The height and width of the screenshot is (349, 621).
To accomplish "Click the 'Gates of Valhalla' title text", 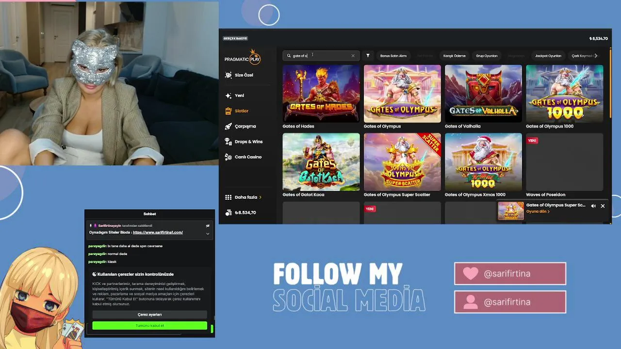I will point(462,126).
